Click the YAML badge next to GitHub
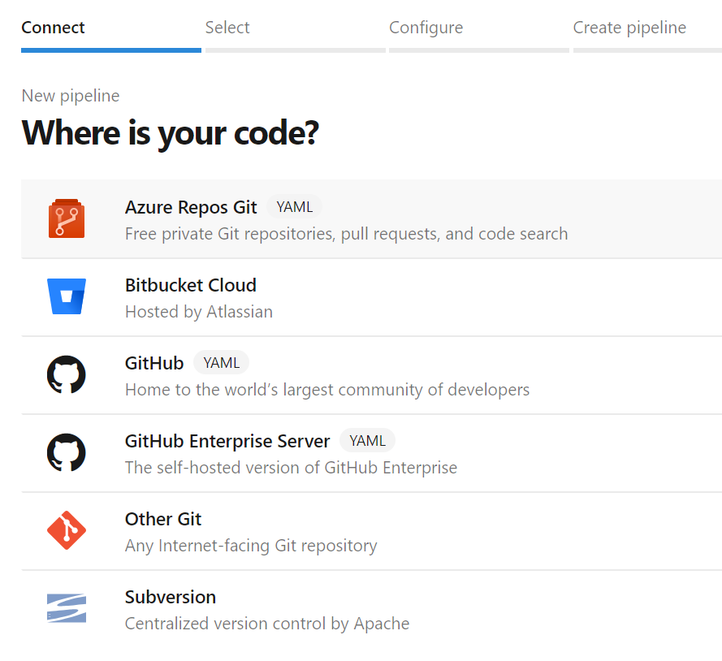 (221, 363)
